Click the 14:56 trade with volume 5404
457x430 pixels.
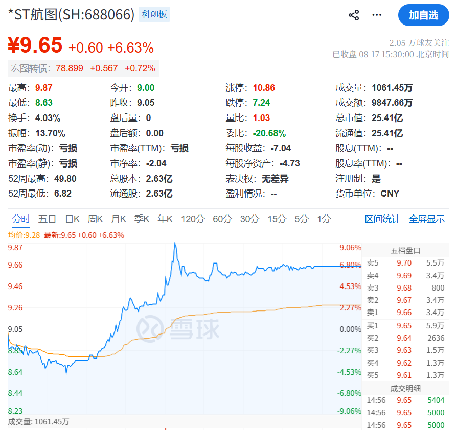(x=405, y=400)
